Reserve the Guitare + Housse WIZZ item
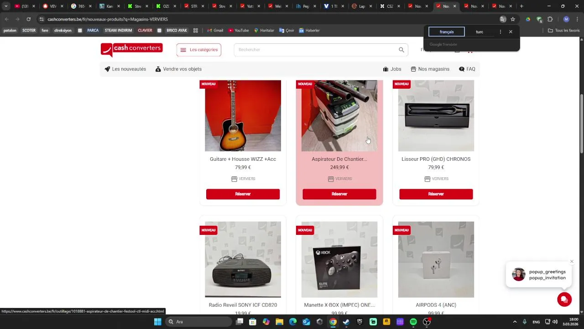This screenshot has width=584, height=329. pos(243,194)
